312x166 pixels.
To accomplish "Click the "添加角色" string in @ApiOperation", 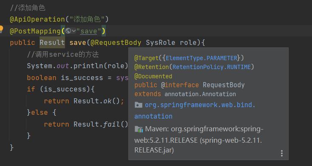I will 87,19.
